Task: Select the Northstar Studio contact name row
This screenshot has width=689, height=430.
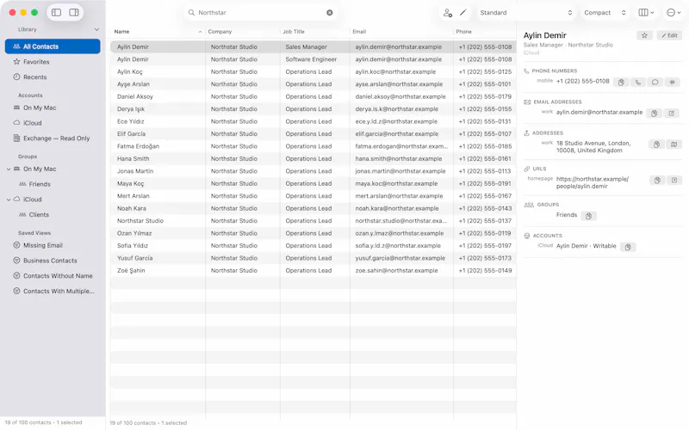Action: (x=313, y=221)
